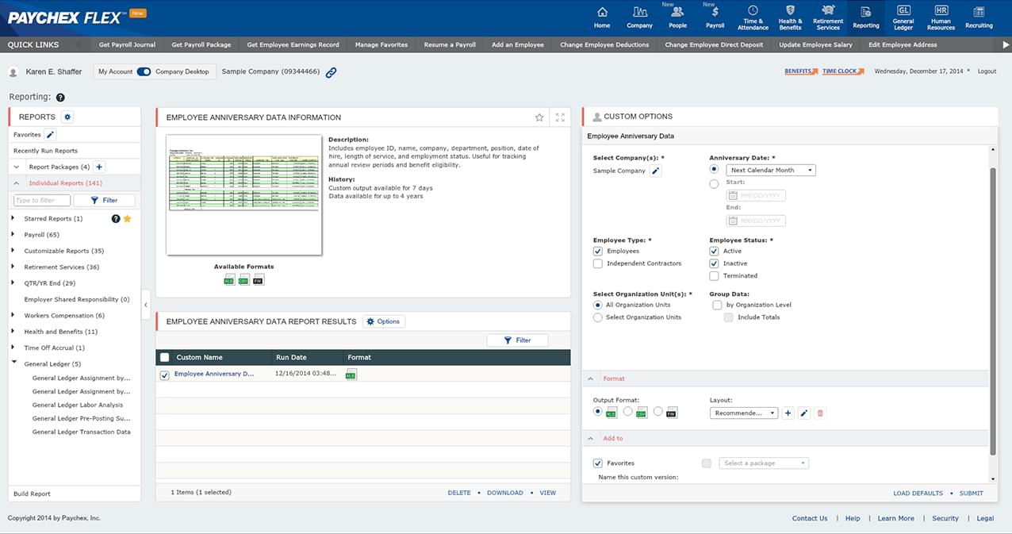Expand the Payroll (65) report group

pos(13,235)
